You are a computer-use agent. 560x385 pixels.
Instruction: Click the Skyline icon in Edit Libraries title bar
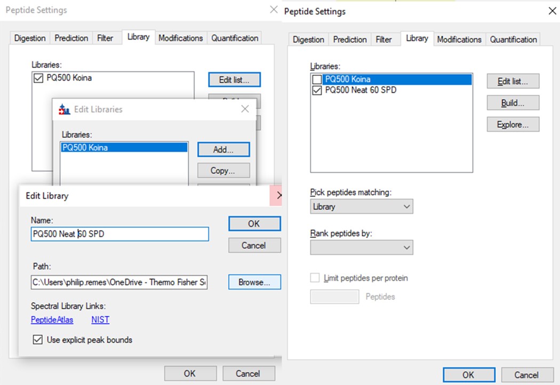coord(65,109)
